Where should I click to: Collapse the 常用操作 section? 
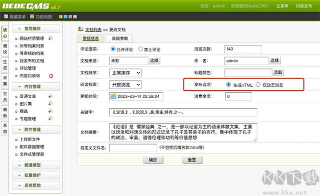[x=36, y=29]
